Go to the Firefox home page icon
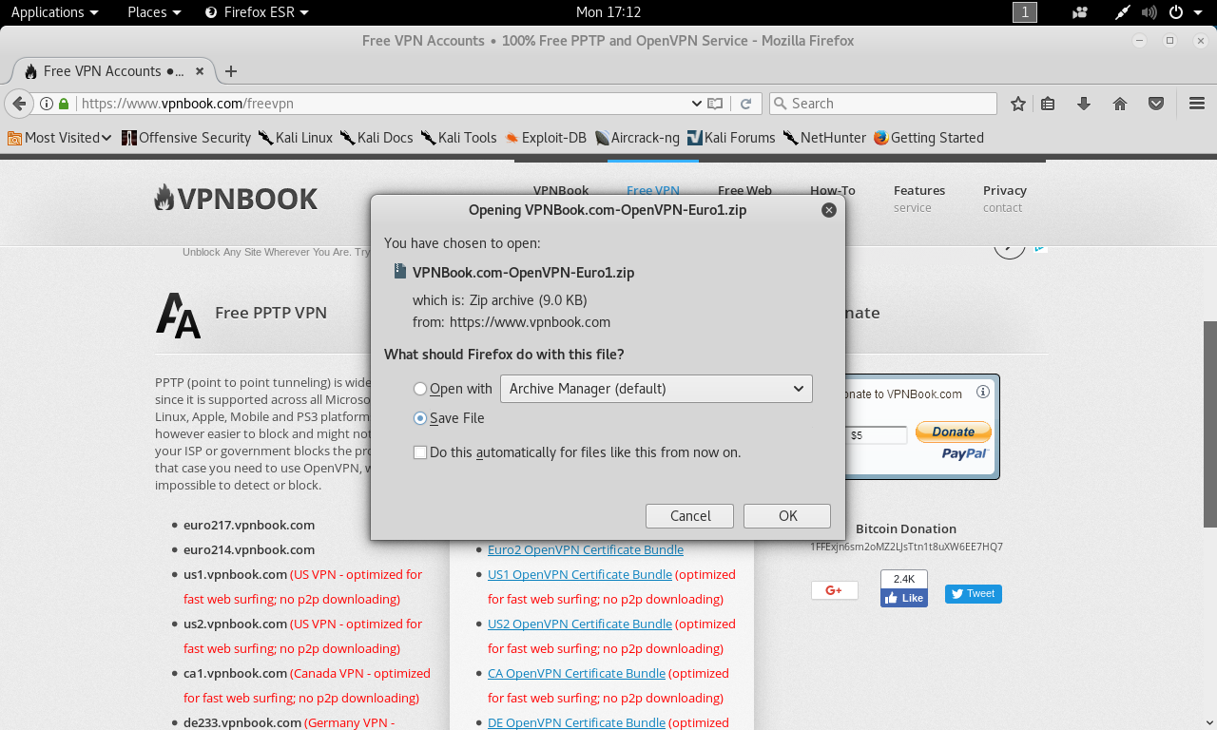 [1120, 104]
